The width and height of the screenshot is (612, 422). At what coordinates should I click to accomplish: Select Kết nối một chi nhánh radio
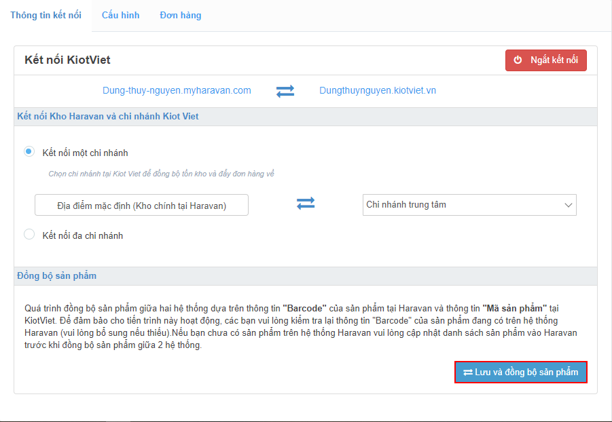[29, 151]
